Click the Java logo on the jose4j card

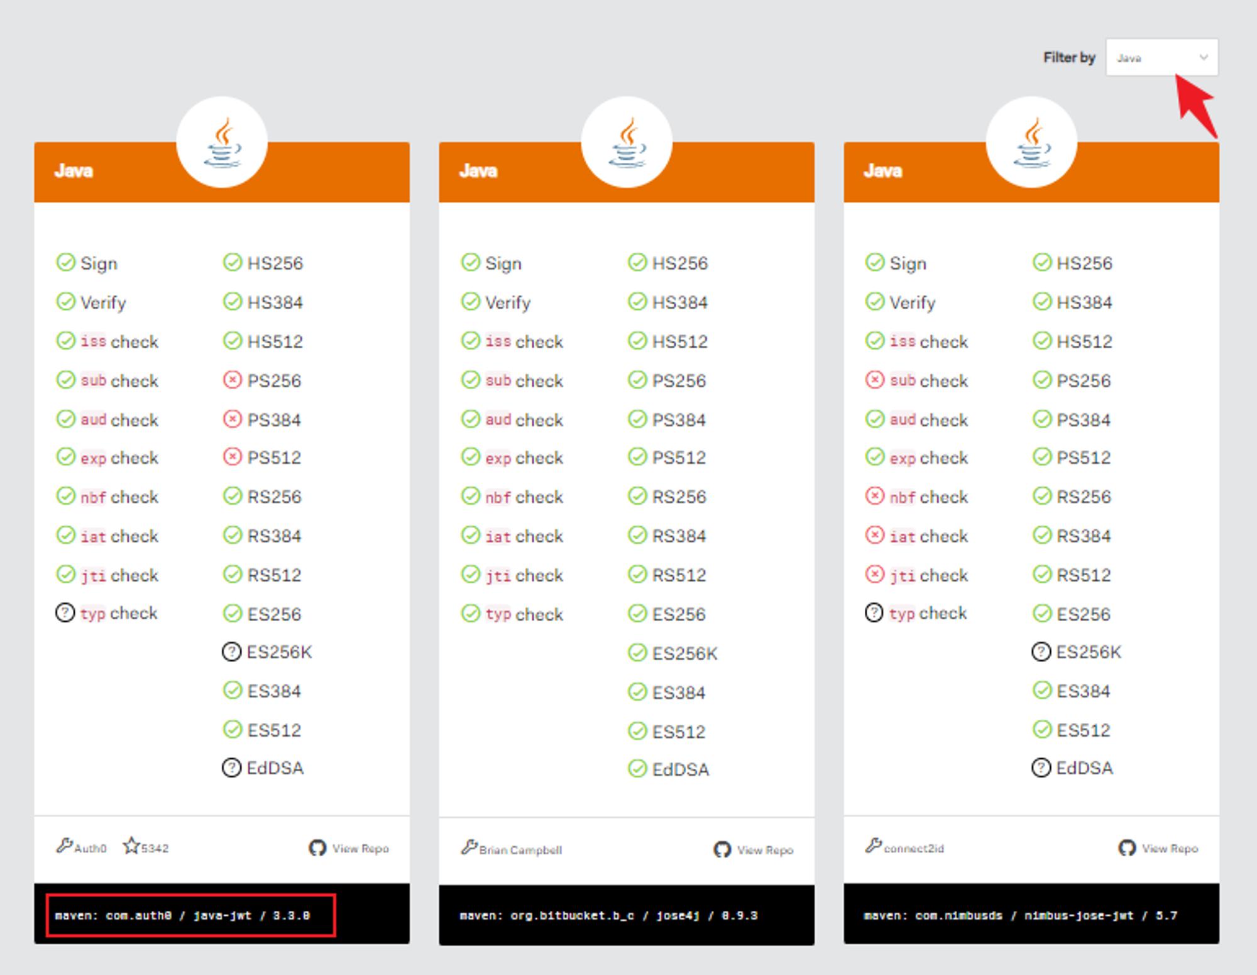[x=627, y=143]
